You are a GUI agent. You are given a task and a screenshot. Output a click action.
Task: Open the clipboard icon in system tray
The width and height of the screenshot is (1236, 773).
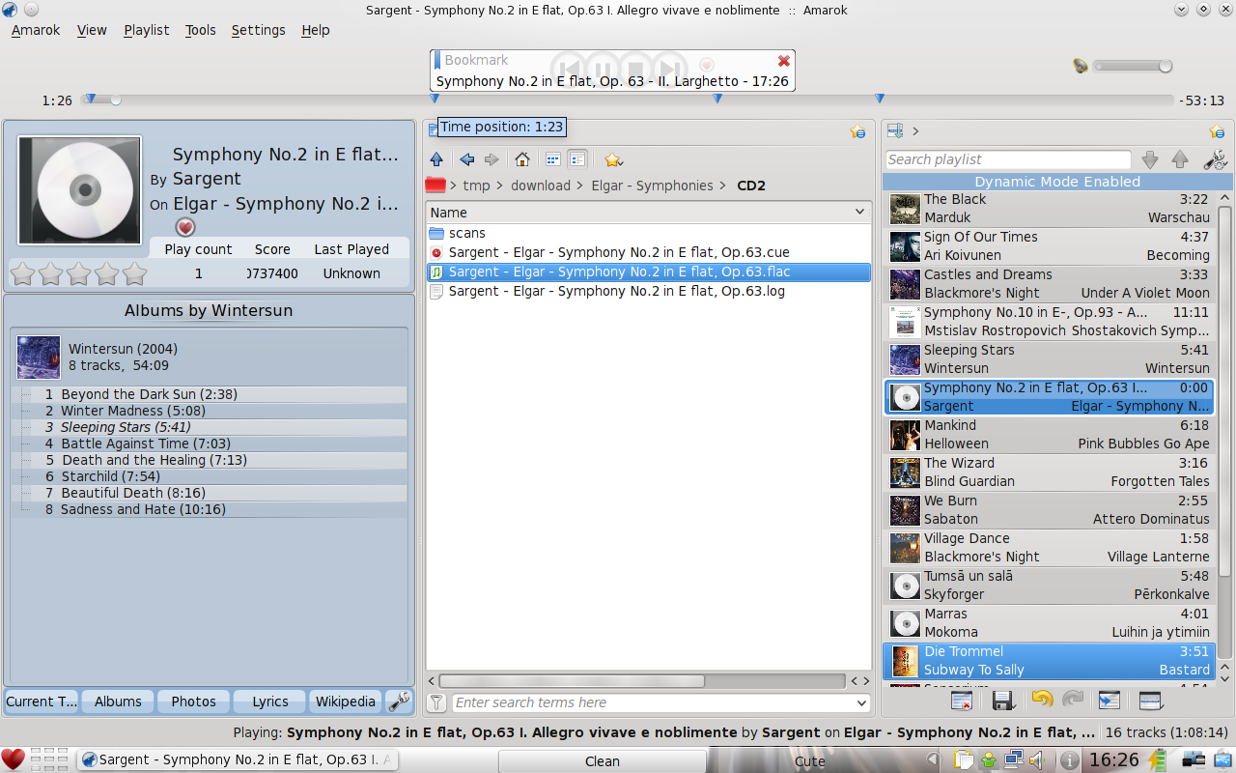pyautogui.click(x=964, y=760)
